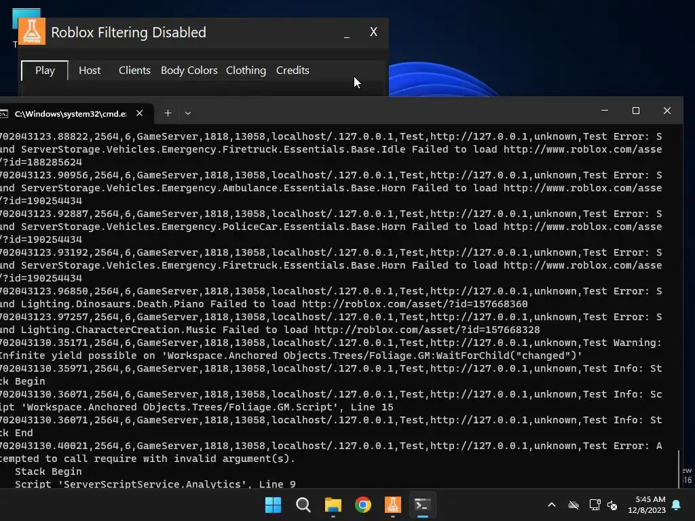Select the Body Colors tab
The image size is (695, 521).
(x=189, y=71)
